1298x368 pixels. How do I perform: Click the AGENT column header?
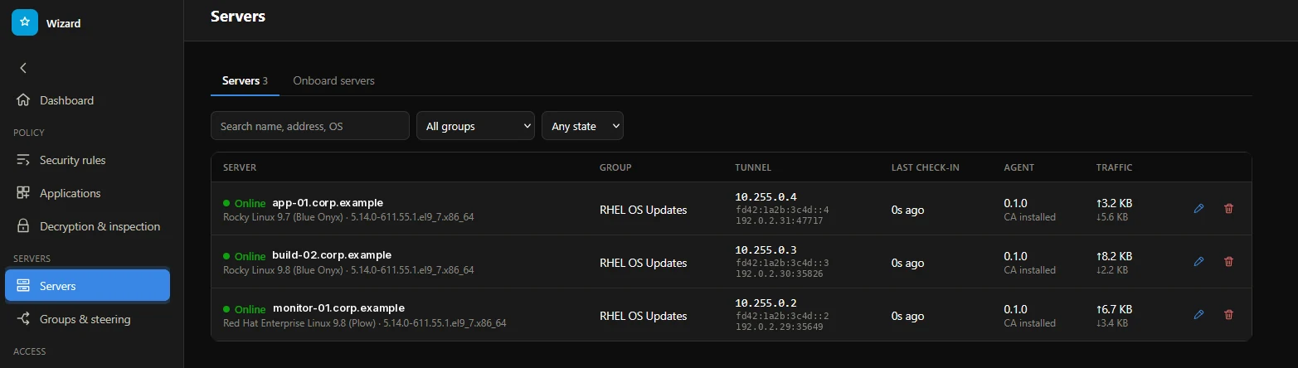[x=1019, y=167]
